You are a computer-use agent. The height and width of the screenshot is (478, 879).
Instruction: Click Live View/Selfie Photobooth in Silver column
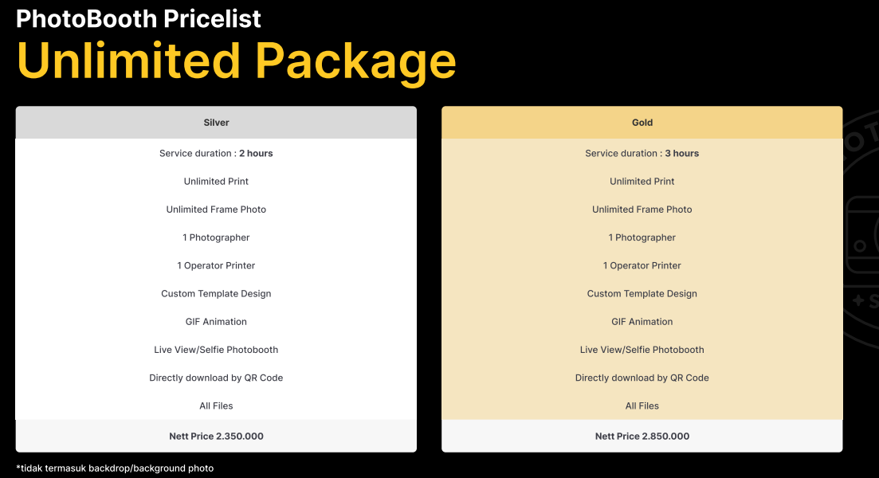pyautogui.click(x=216, y=350)
